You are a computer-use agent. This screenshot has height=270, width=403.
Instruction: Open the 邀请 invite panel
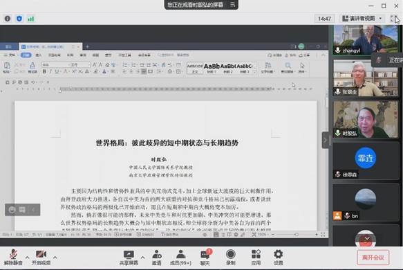point(156,258)
